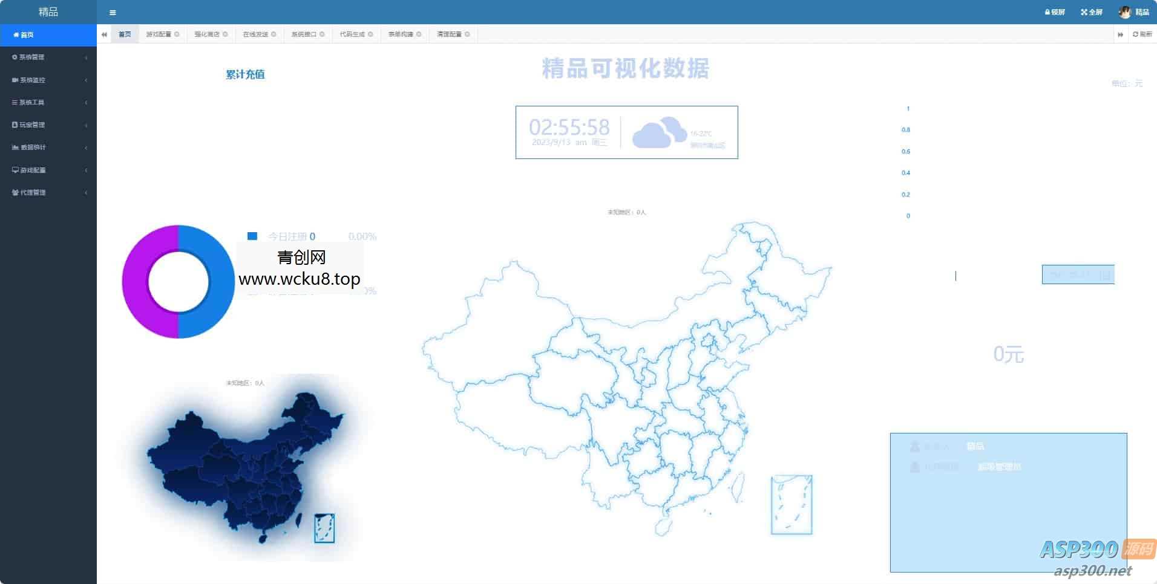Image resolution: width=1157 pixels, height=584 pixels.
Task: Open the 强化商店 tab
Action: [x=206, y=34]
